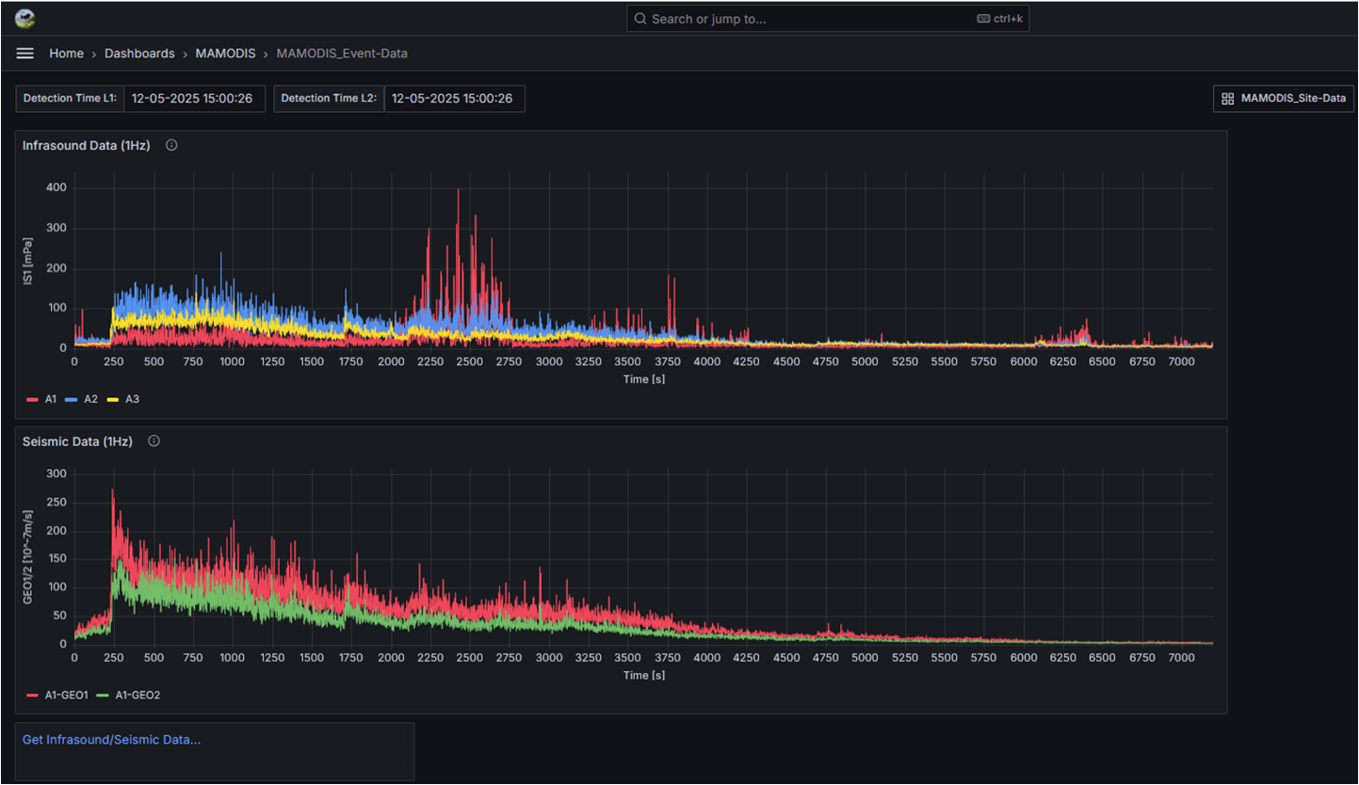This screenshot has width=1359, height=785.
Task: Toggle A1 series in infrasound legend
Action: [50, 399]
